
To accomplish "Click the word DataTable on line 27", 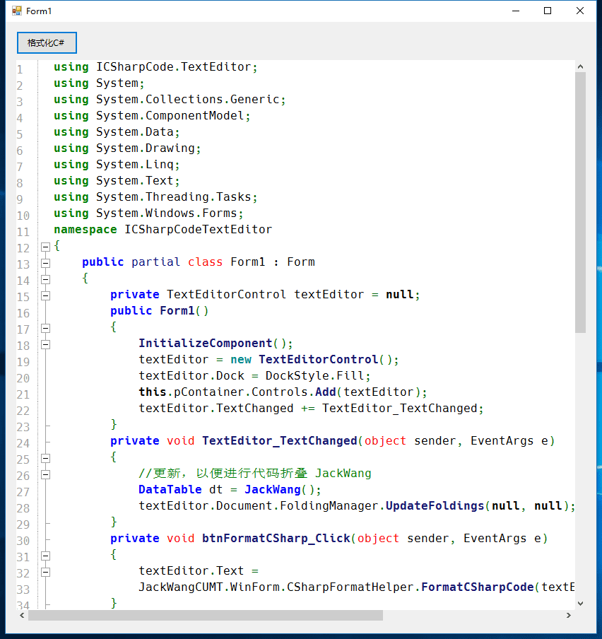I will pos(170,489).
